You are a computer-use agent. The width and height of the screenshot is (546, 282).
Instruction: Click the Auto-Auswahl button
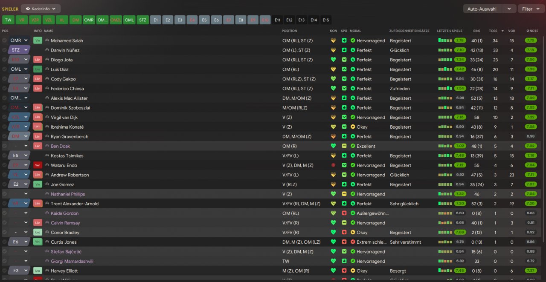tap(482, 9)
